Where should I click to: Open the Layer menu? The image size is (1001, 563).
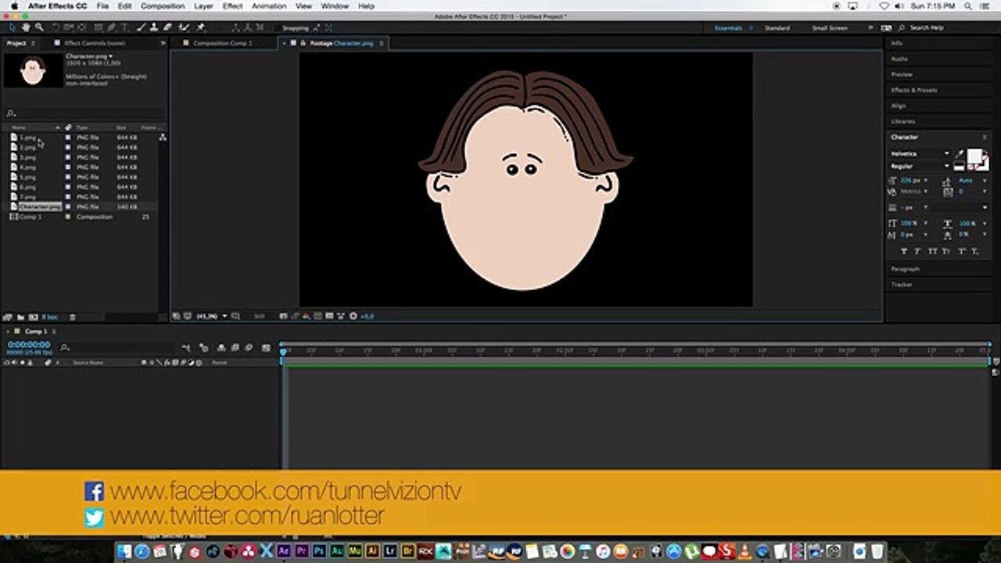coord(203,5)
